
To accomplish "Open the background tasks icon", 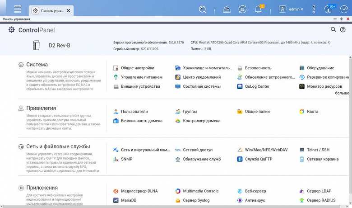I will pos(227,9).
